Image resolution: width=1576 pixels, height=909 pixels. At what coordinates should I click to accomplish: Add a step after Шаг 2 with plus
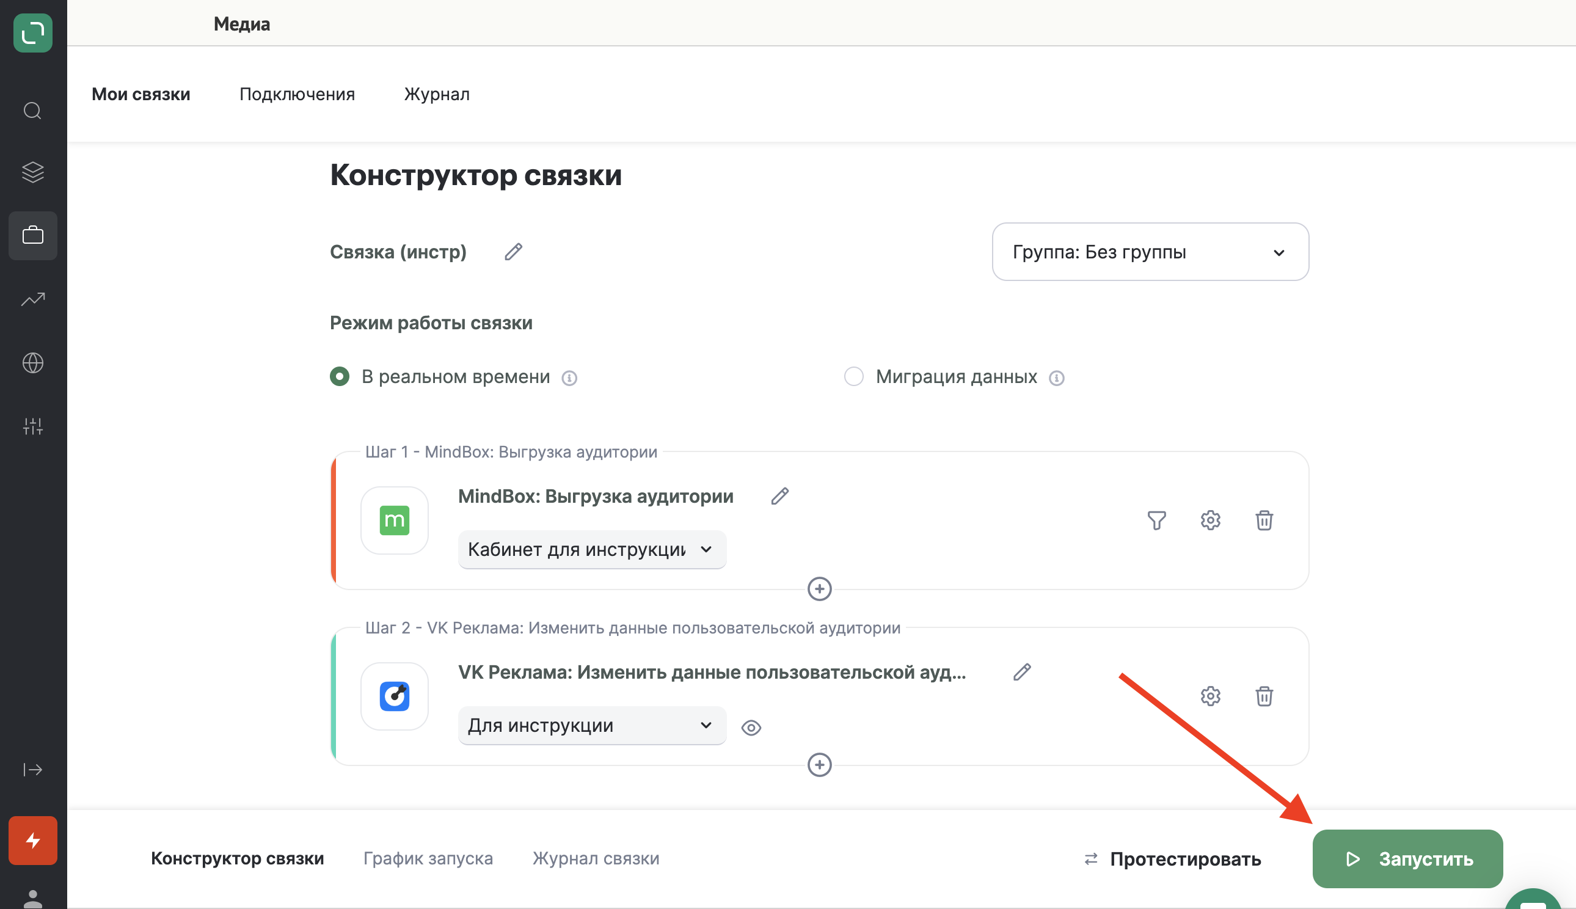[820, 765]
